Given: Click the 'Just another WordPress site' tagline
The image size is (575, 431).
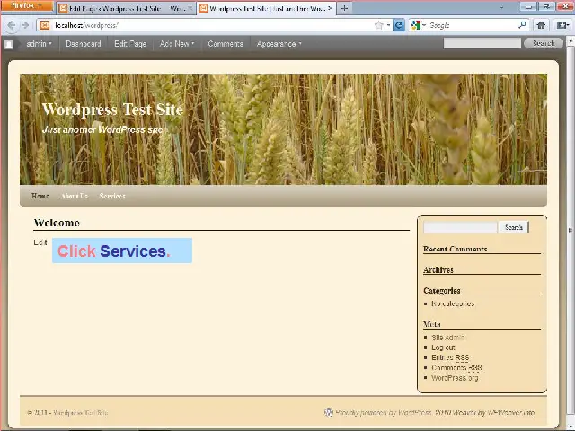Looking at the screenshot, I should coord(104,129).
